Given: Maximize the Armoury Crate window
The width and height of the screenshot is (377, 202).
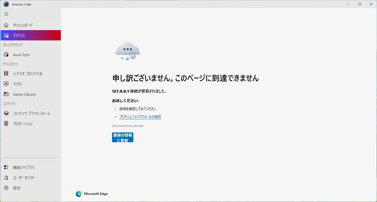Looking at the screenshot, I should [x=360, y=4].
